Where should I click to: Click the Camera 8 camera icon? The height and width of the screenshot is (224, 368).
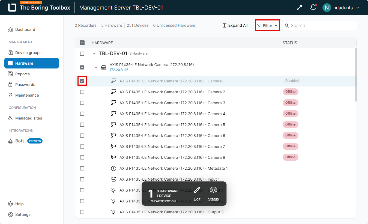[113, 157]
